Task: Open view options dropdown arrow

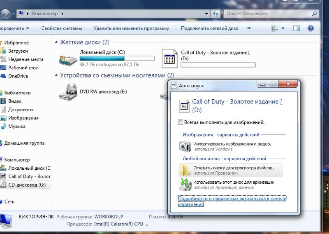Action: click(x=283, y=28)
